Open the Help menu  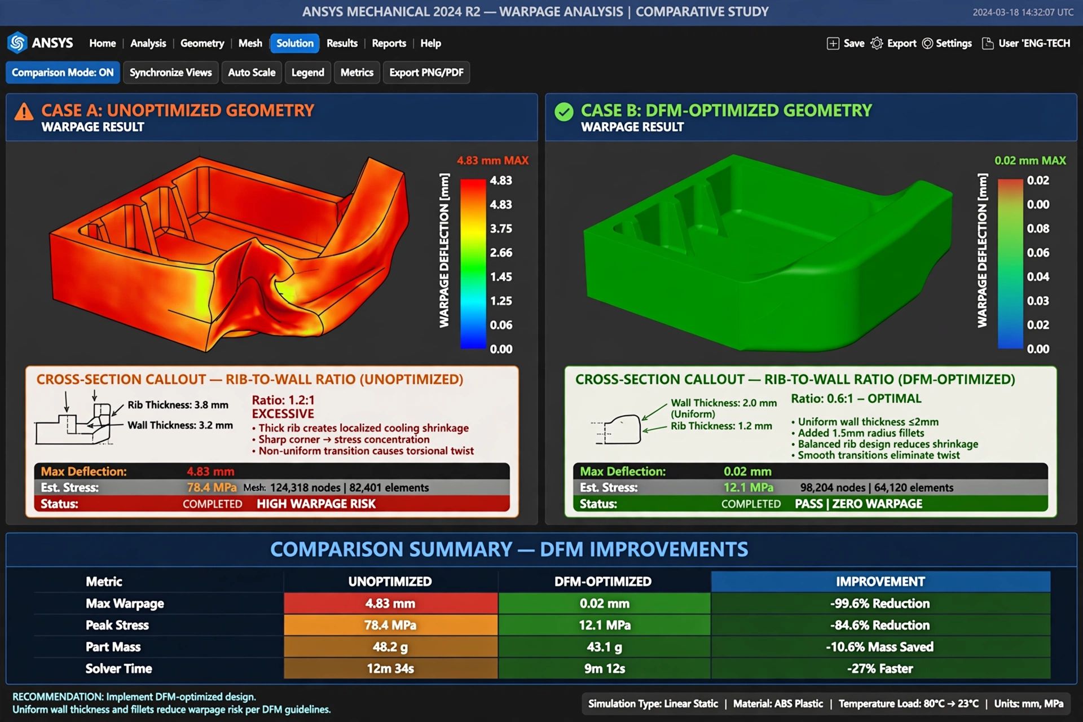[x=430, y=43]
